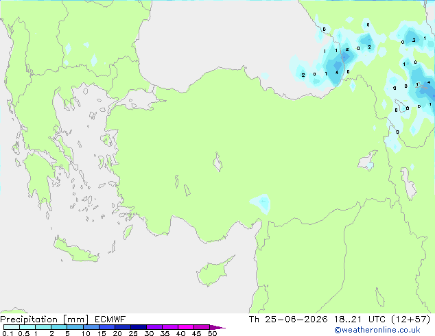Open the weatheronline.co.uk copyright link
The width and height of the screenshot is (435, 336).
coord(377,330)
